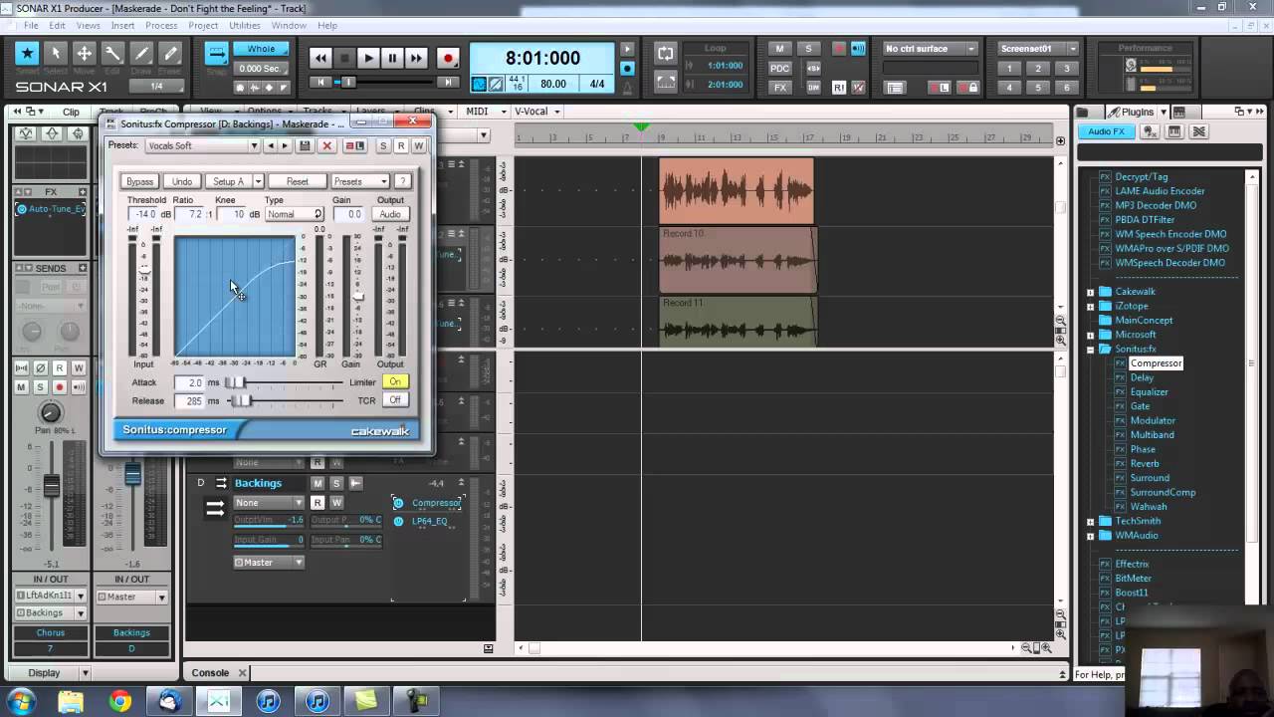Bypass the Sonitus compressor

[140, 181]
